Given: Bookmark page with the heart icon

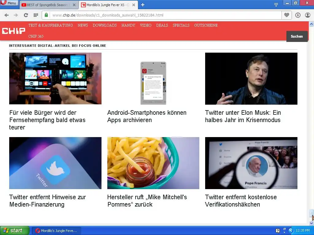Looking at the screenshot, I should click(287, 15).
